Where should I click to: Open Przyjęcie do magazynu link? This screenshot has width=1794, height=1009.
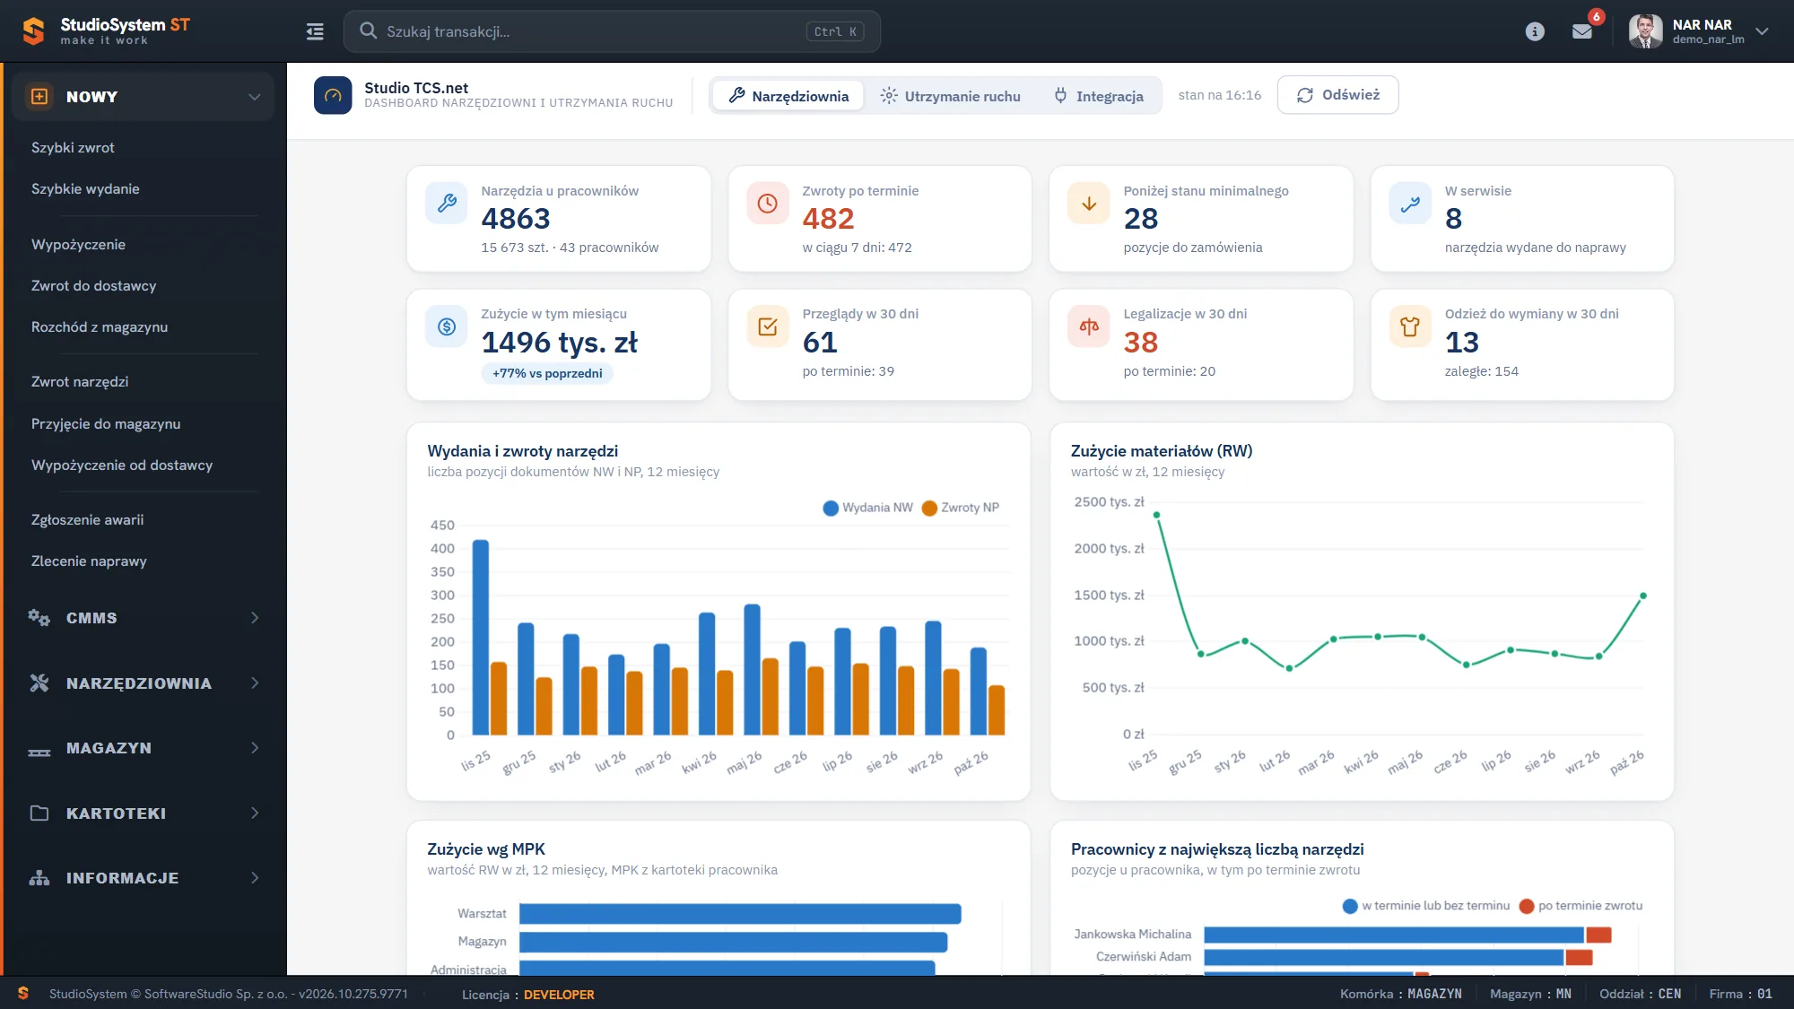point(106,423)
